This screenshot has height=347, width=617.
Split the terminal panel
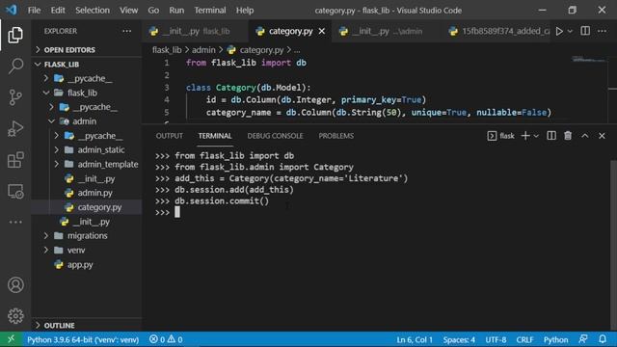tap(551, 136)
